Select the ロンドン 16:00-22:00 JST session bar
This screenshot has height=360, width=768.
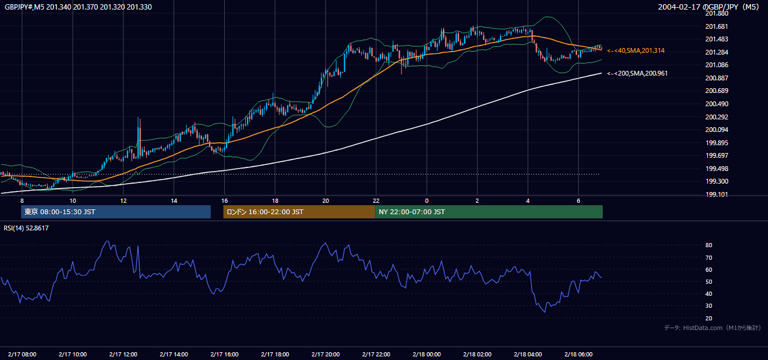[299, 212]
